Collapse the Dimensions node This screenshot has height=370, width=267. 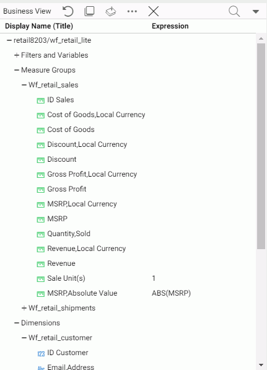pyautogui.click(x=17, y=323)
